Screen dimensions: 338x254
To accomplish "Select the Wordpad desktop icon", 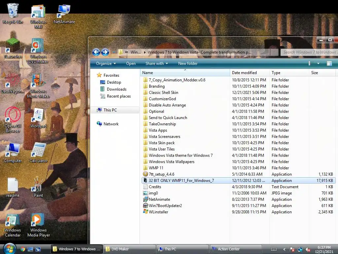I will pyautogui.click(x=38, y=118).
